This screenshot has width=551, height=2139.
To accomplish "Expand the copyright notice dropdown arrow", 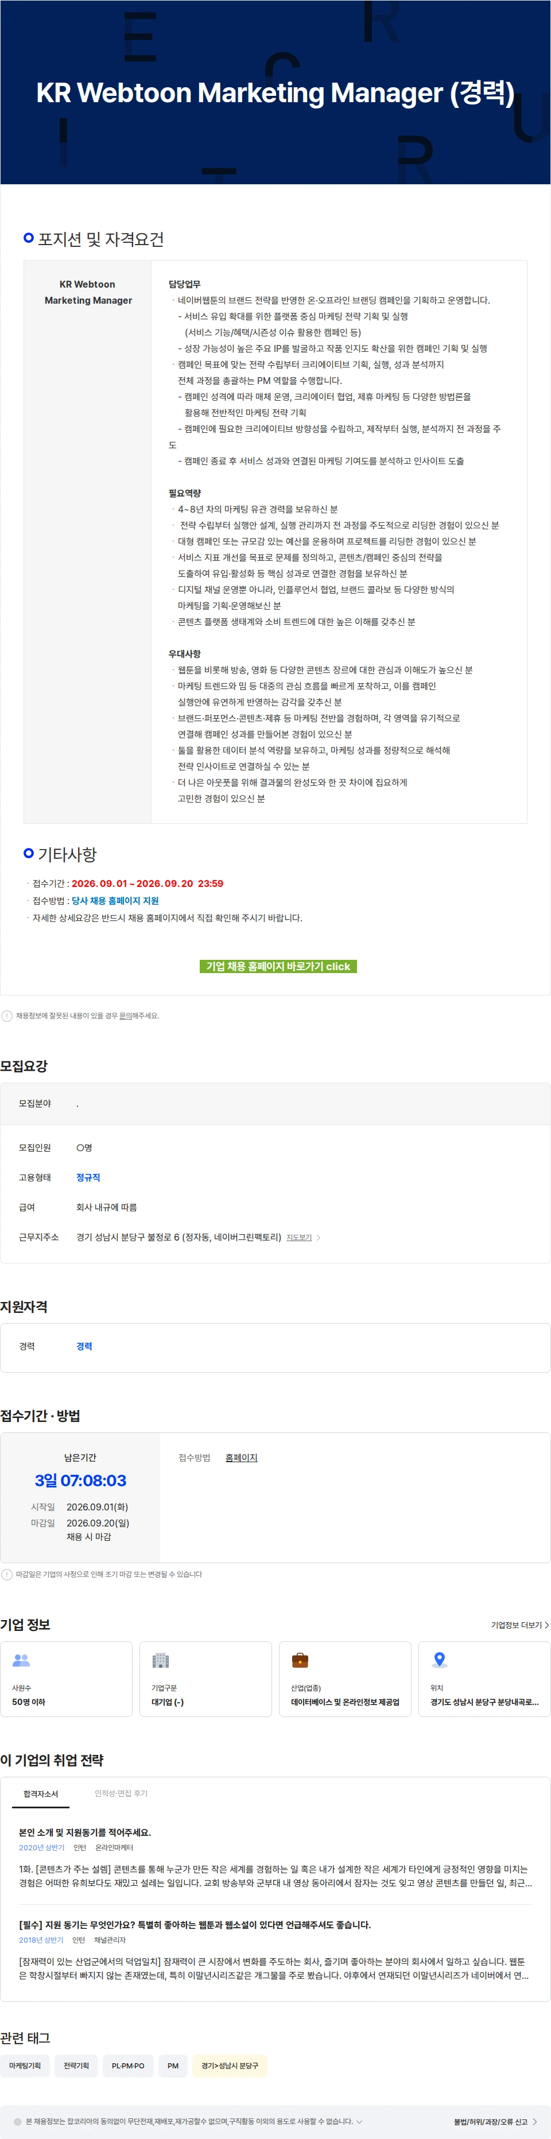I will pos(359,2122).
